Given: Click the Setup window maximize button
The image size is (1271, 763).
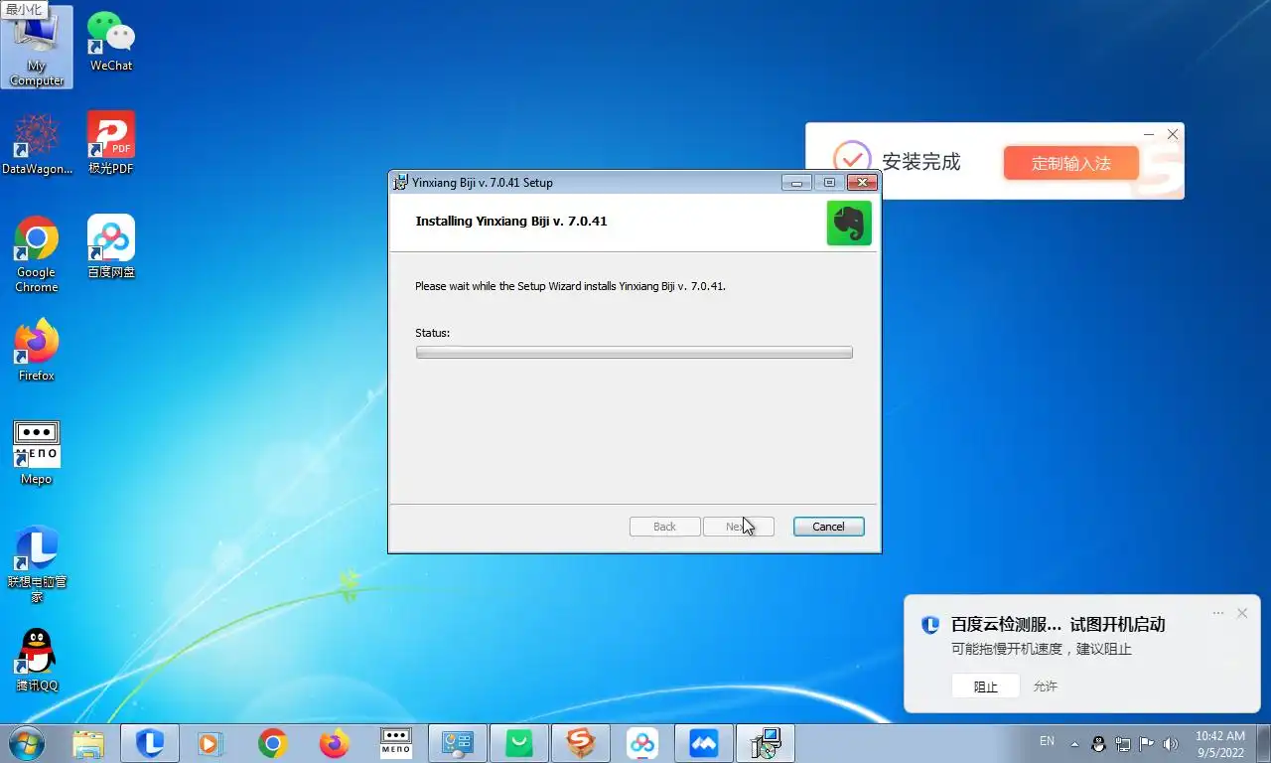Looking at the screenshot, I should 828,183.
